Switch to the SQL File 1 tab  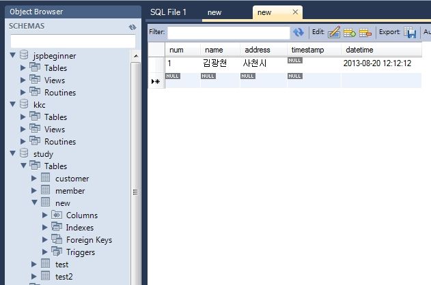tap(168, 12)
